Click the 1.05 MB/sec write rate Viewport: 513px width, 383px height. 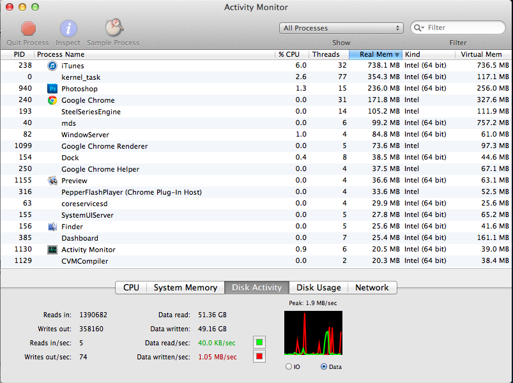(217, 357)
